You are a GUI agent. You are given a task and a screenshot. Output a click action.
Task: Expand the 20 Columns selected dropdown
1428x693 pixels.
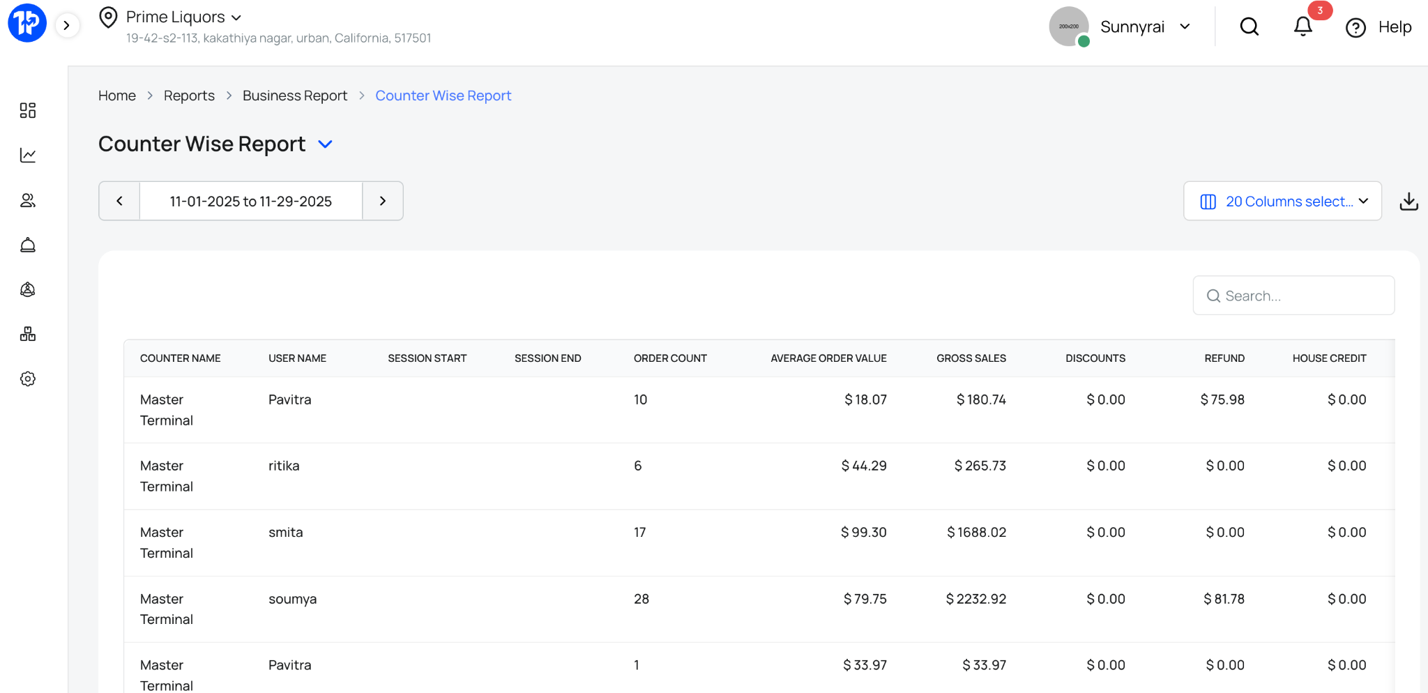click(x=1282, y=201)
